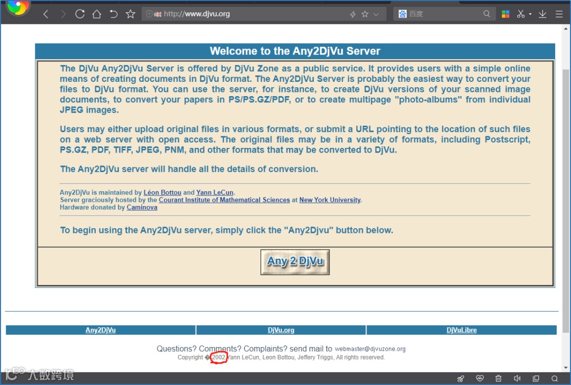Open the DjVu.org footer tab link
This screenshot has width=571, height=385.
(281, 330)
